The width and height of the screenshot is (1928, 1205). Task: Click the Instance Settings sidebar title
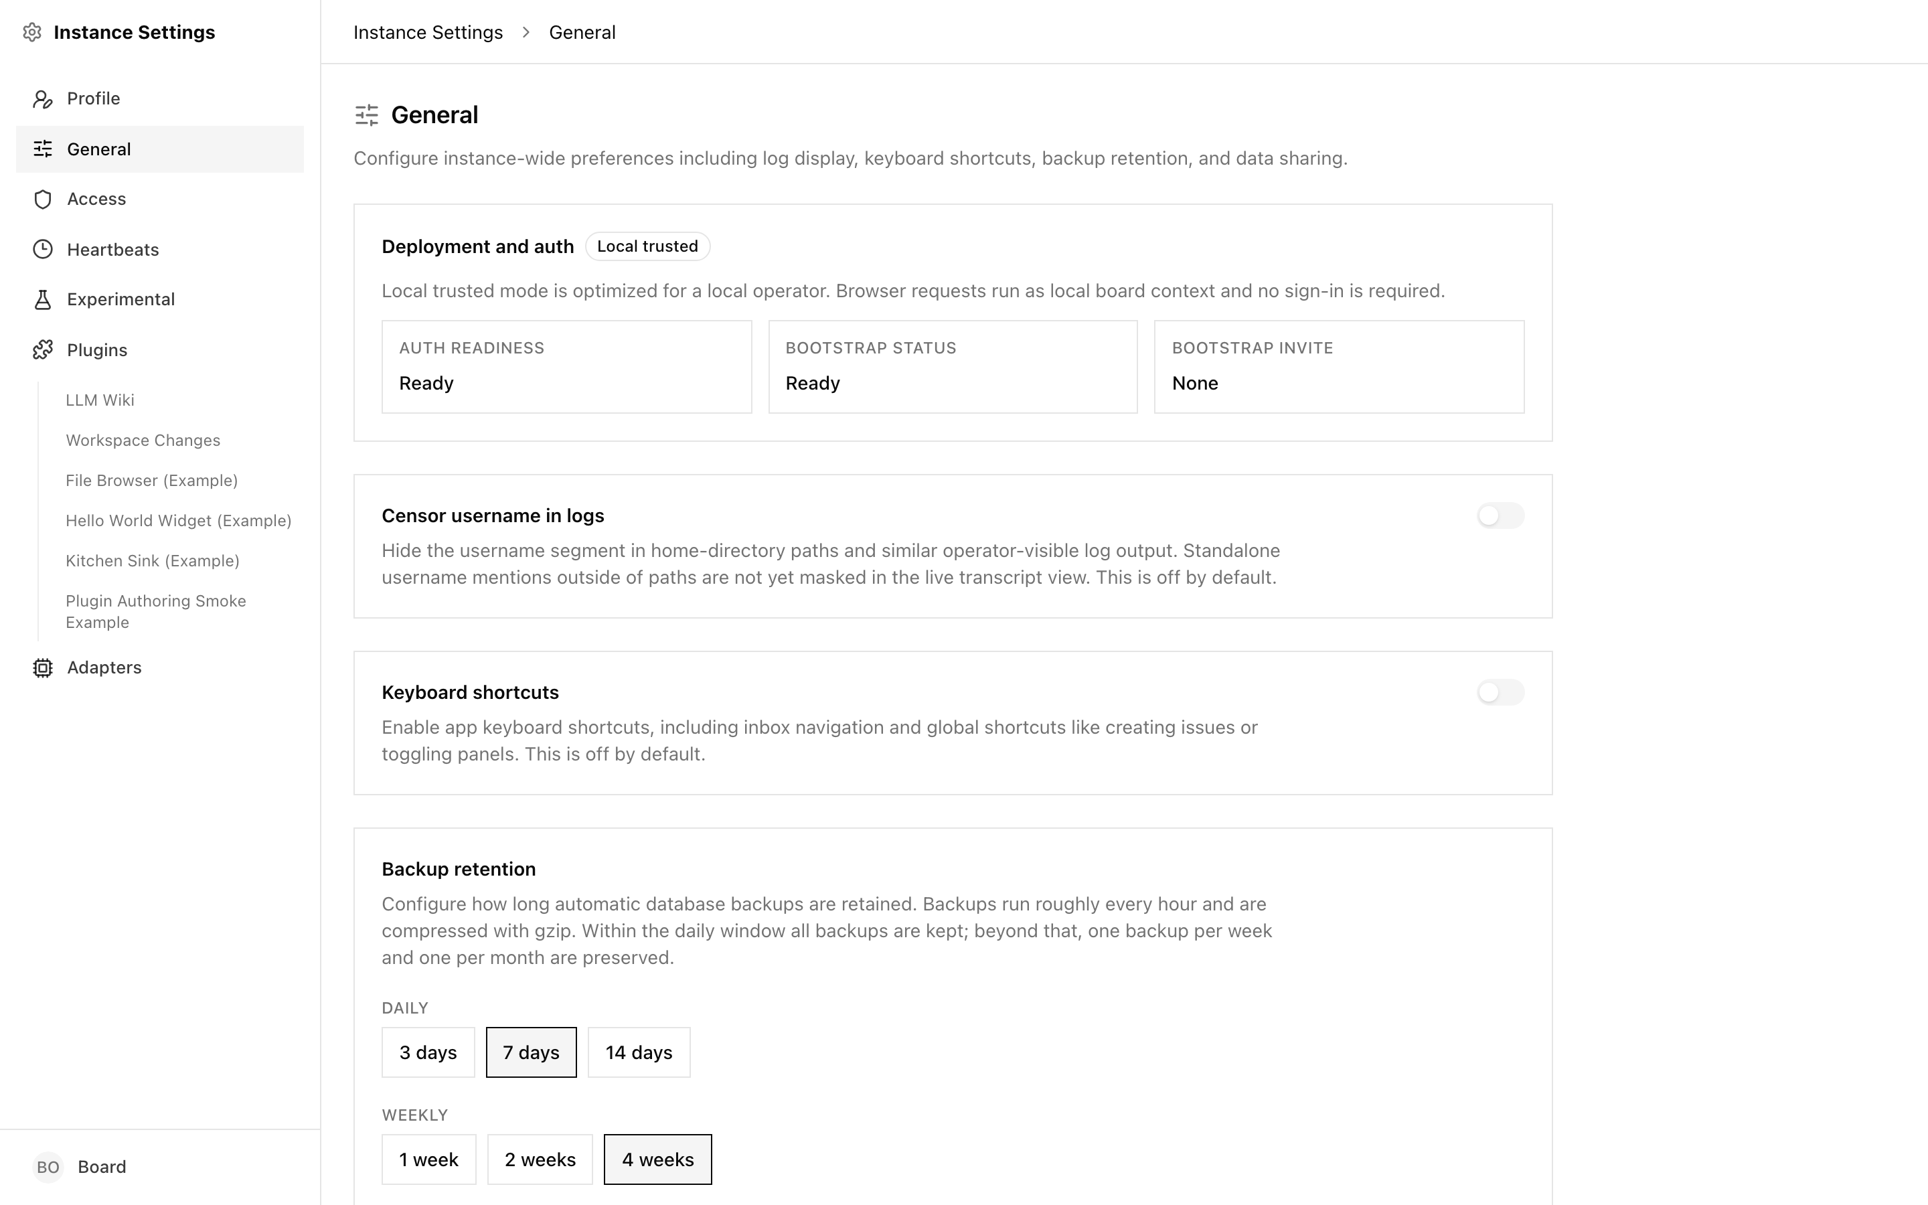click(x=134, y=33)
